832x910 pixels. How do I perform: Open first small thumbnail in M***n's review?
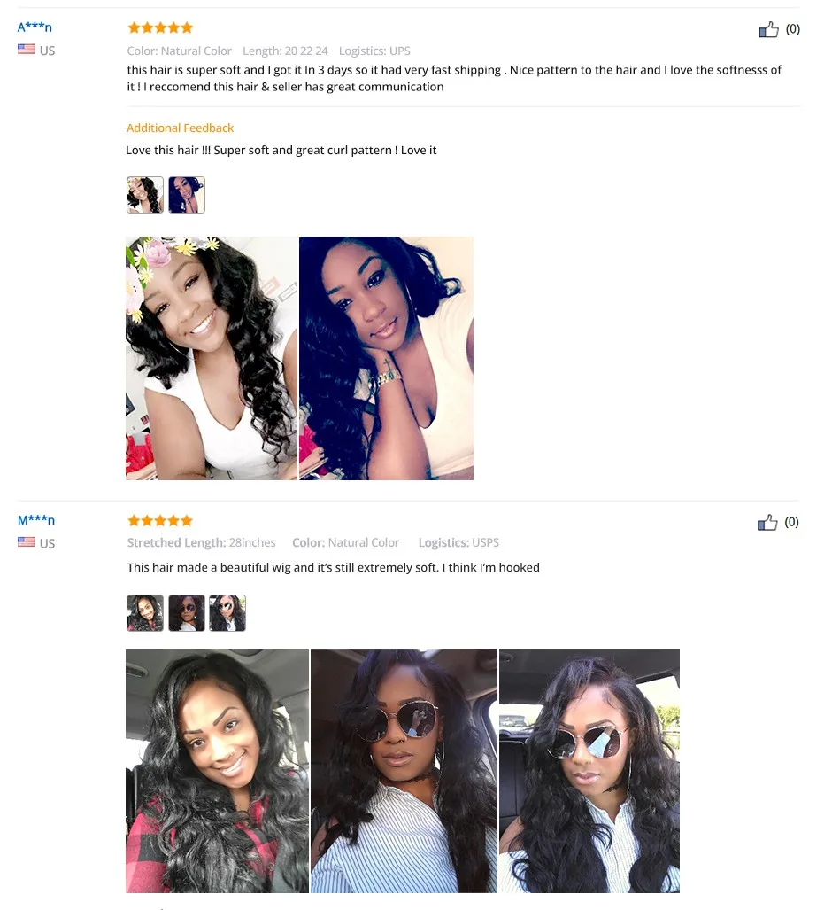145,613
